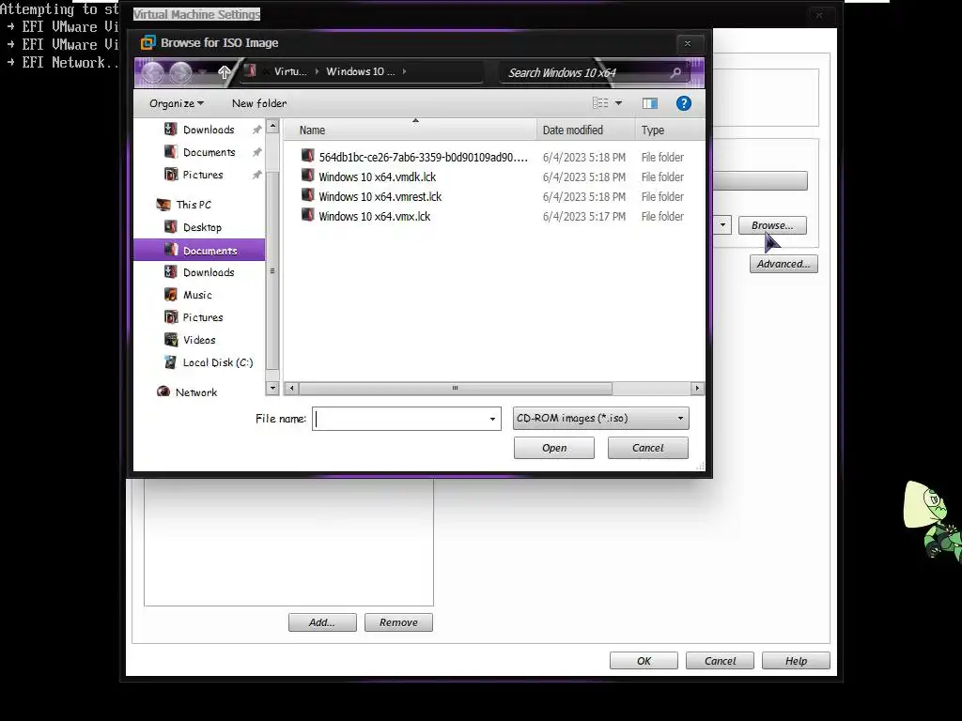Open the Organize menu
This screenshot has height=721, width=962.
tap(176, 103)
